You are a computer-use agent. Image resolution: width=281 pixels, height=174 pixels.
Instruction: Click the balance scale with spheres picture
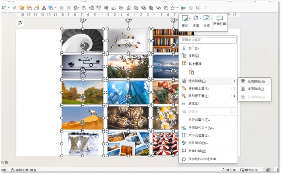(83, 67)
